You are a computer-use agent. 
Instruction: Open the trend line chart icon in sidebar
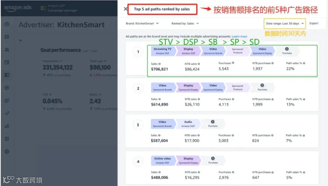7,113
